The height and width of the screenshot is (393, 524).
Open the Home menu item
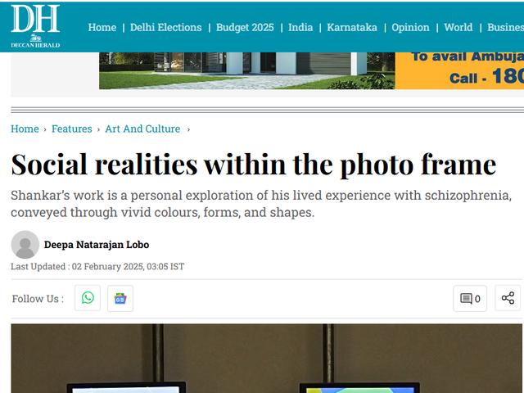click(x=102, y=27)
